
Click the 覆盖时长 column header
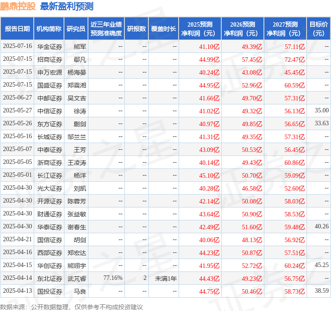pyautogui.click(x=164, y=29)
